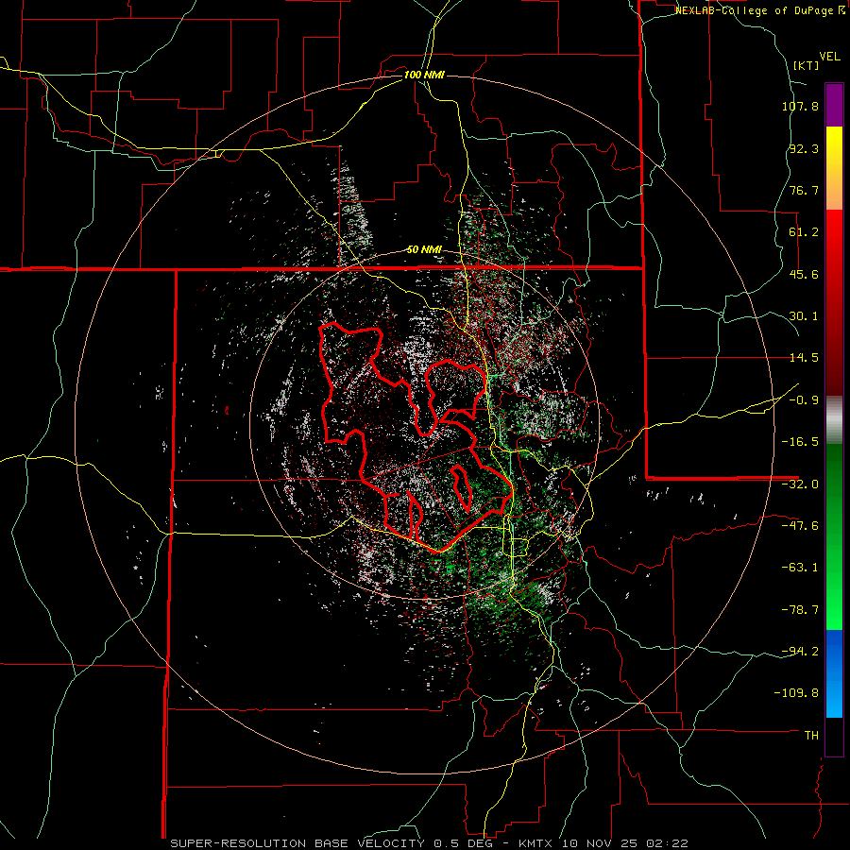Click the KMTX radar site identifier
Image resolution: width=850 pixels, height=850 pixels.
535,843
